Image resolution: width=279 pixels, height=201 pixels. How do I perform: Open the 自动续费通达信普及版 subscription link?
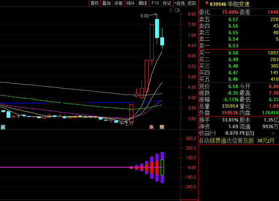tap(236, 141)
